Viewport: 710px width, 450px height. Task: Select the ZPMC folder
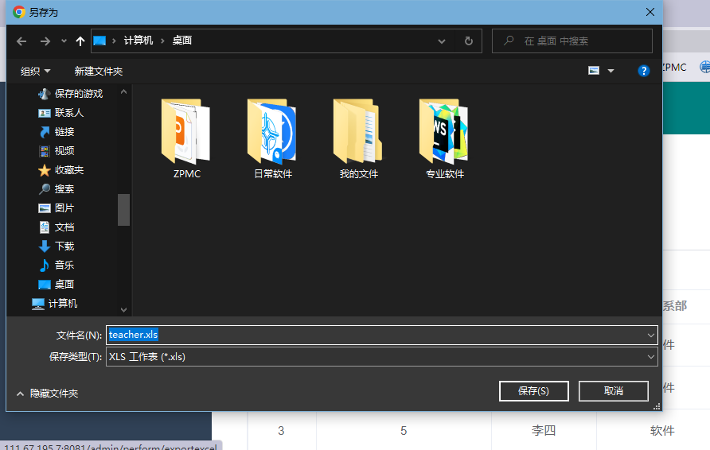tap(186, 139)
